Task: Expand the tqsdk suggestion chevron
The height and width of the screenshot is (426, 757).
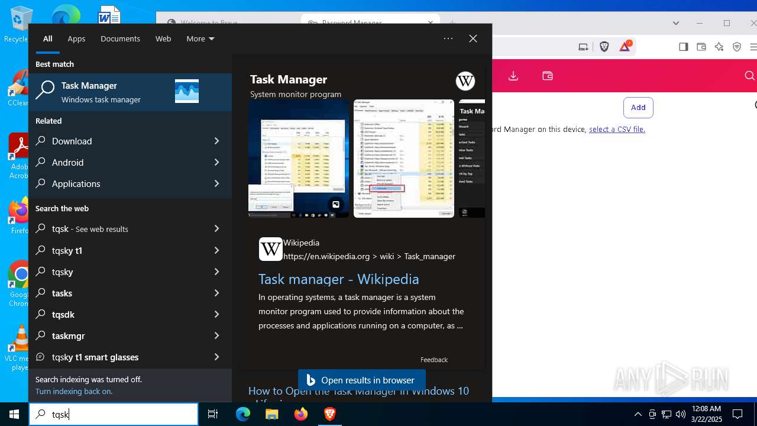Action: pos(216,314)
